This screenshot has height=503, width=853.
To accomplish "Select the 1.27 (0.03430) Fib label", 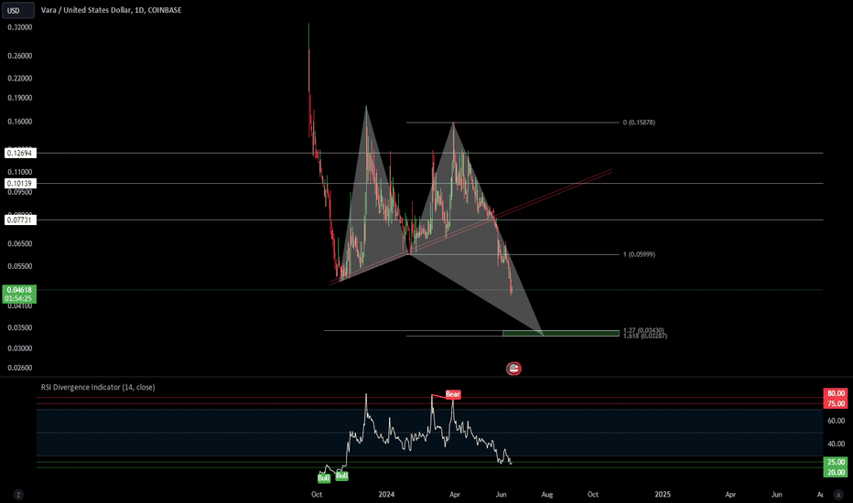I will click(x=643, y=331).
